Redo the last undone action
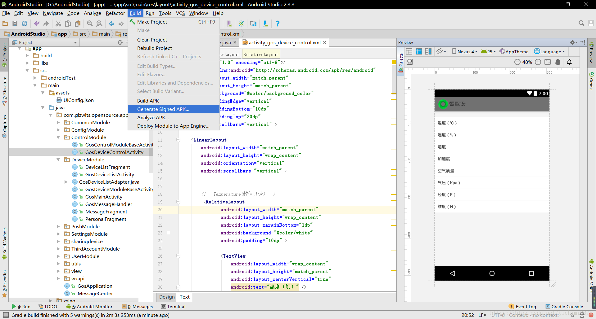Image resolution: width=596 pixels, height=319 pixels. (x=46, y=24)
